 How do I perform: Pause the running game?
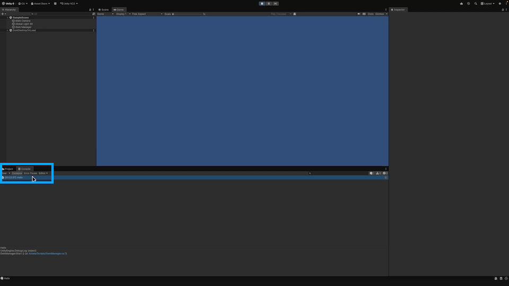click(x=269, y=4)
